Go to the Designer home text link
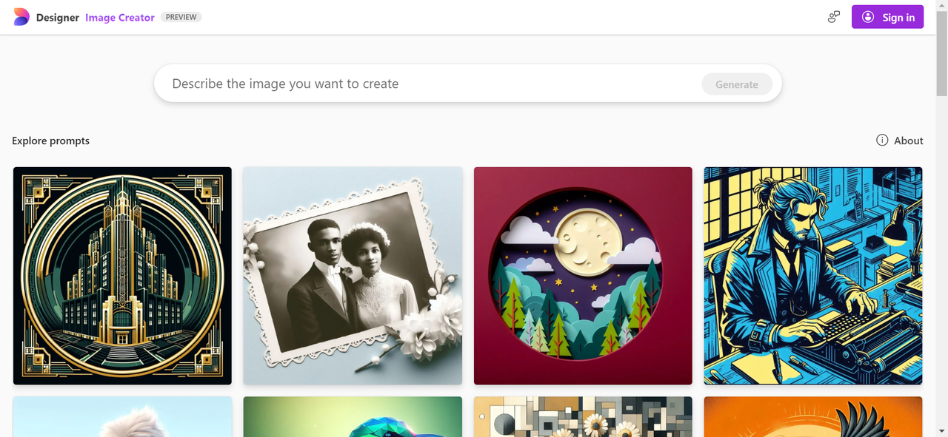The height and width of the screenshot is (437, 948). tap(58, 18)
